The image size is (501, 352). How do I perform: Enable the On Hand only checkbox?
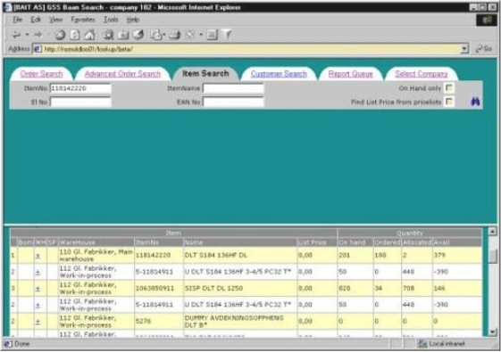449,87
